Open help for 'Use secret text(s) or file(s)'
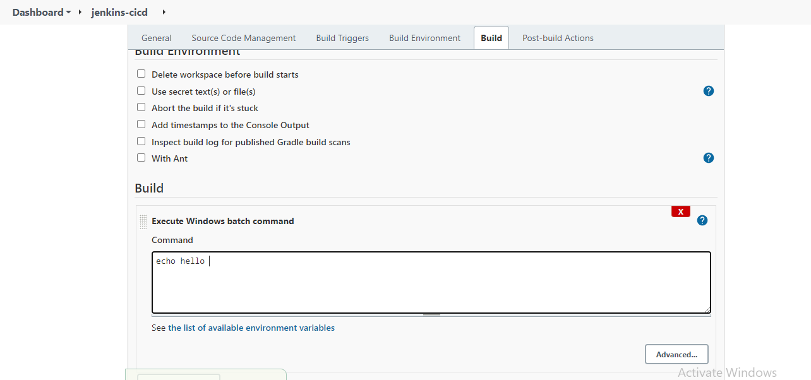Screen dimensions: 811x380 tap(708, 91)
